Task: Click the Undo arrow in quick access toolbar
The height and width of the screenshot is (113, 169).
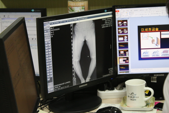Action: [x=119, y=9]
